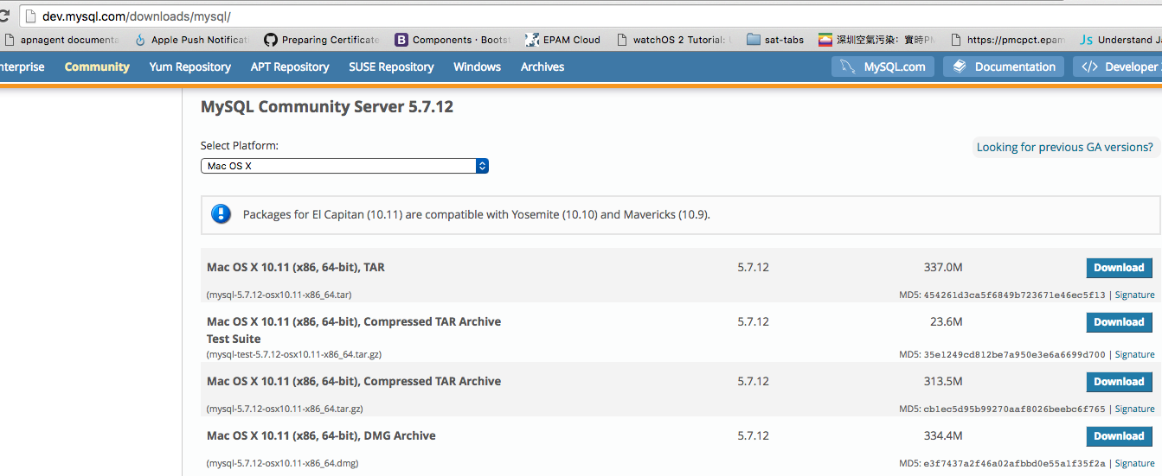This screenshot has width=1162, height=476.
Task: Open the Developer Zone button
Action: (1117, 67)
